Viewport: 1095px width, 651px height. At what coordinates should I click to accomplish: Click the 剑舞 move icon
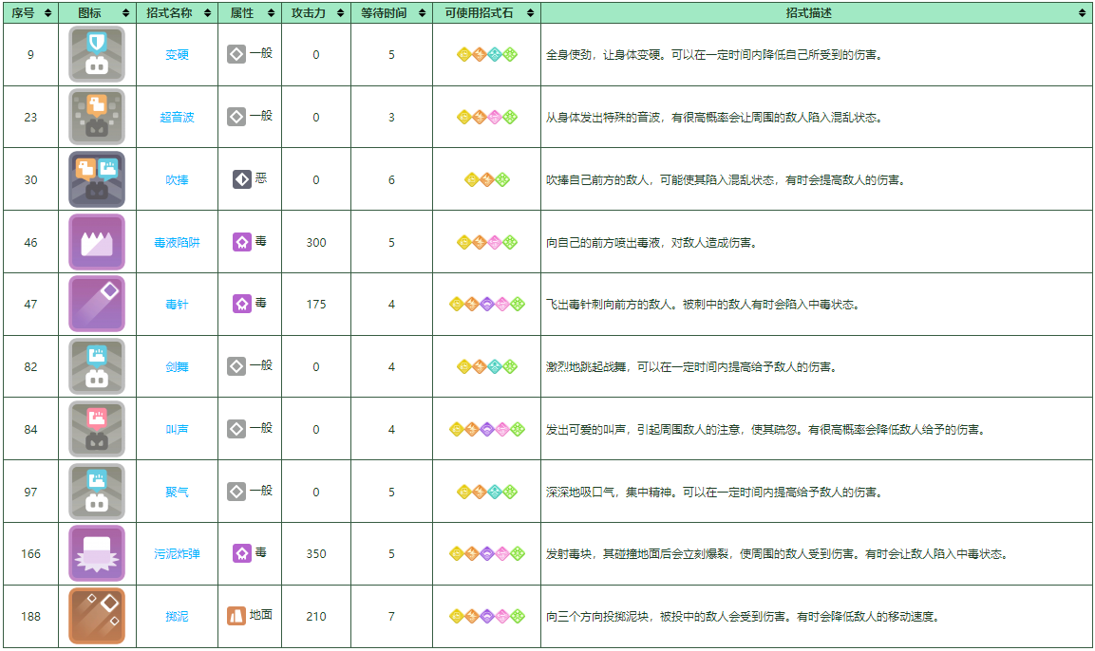tap(97, 366)
